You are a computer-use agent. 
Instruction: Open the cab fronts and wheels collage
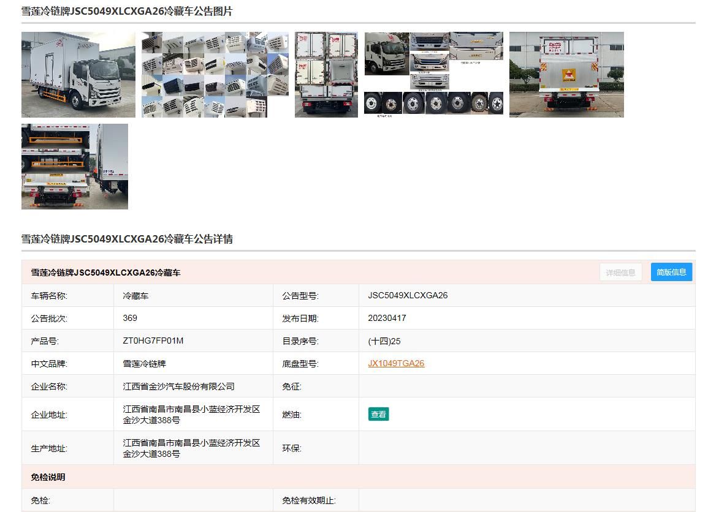click(x=433, y=74)
